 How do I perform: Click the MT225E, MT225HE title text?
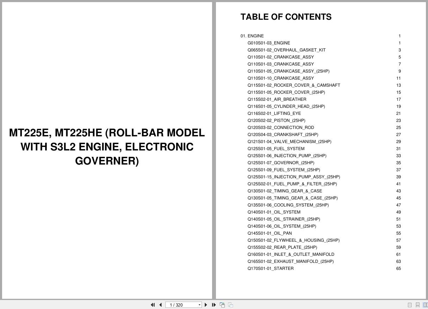(x=107, y=147)
